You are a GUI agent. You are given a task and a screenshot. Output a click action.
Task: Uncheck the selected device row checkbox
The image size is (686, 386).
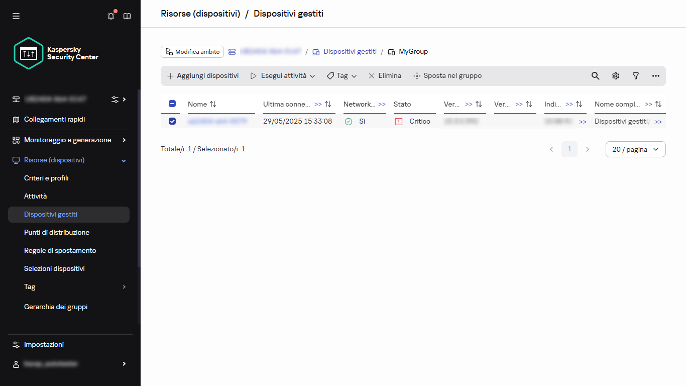click(172, 121)
